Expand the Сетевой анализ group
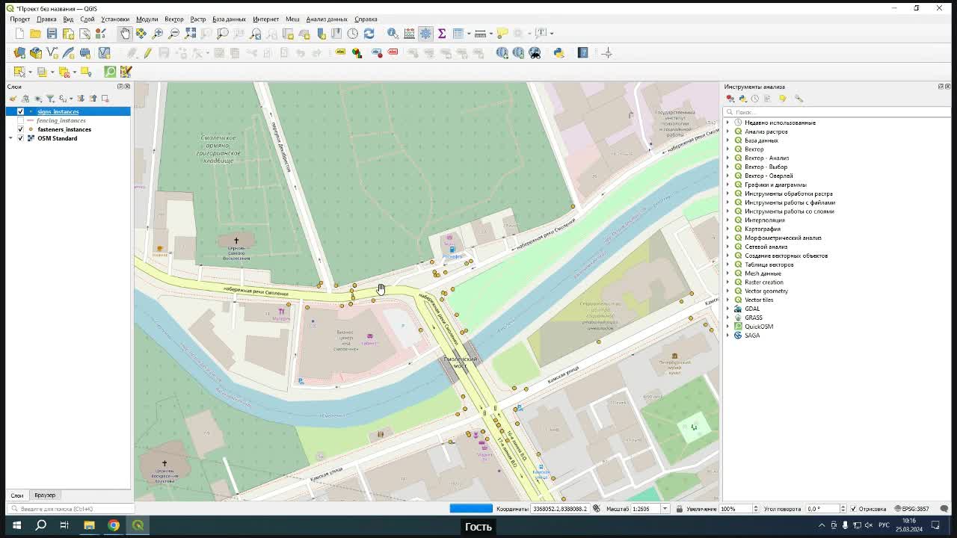957x538 pixels. pos(728,247)
